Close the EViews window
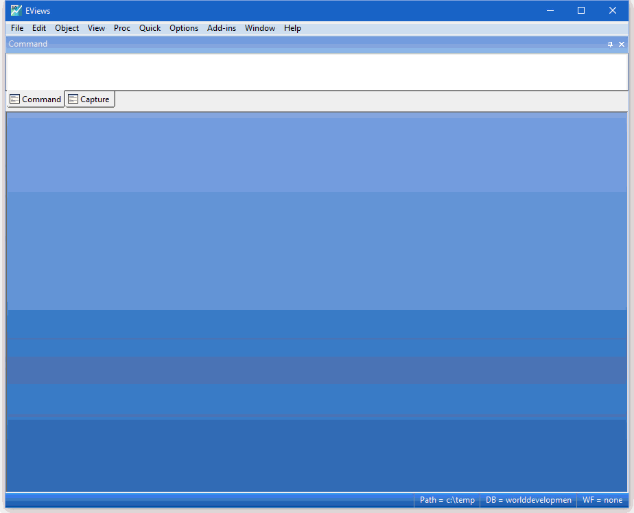Image resolution: width=634 pixels, height=513 pixels. (x=613, y=10)
